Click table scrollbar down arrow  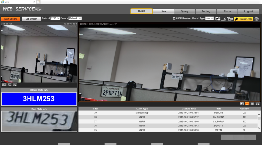(x=259, y=128)
